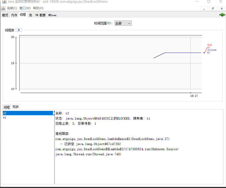Select the 线程 main tab

click(x=23, y=15)
